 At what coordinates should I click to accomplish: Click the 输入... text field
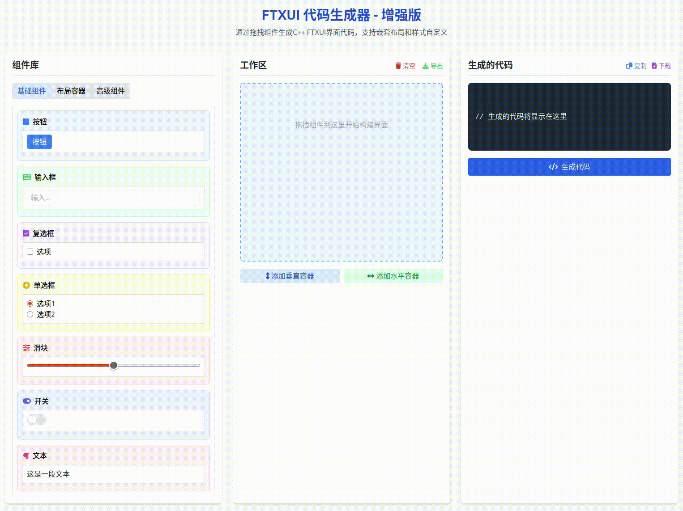click(x=113, y=198)
